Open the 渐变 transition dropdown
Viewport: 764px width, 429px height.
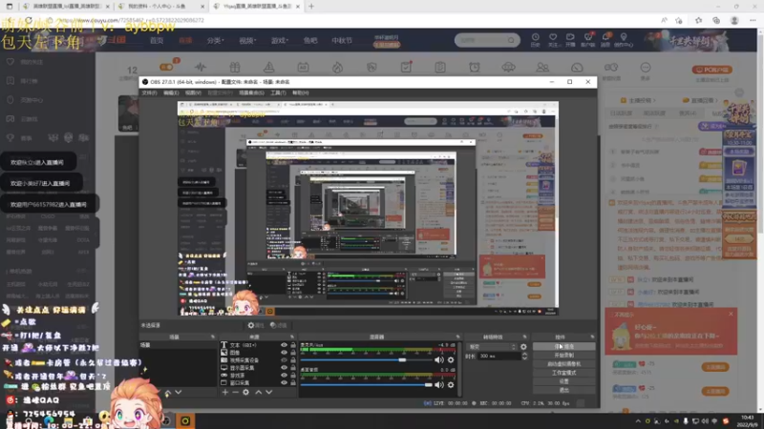click(x=491, y=347)
